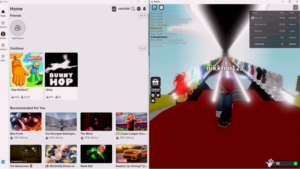Click the Blox Fruits title text

17,134
